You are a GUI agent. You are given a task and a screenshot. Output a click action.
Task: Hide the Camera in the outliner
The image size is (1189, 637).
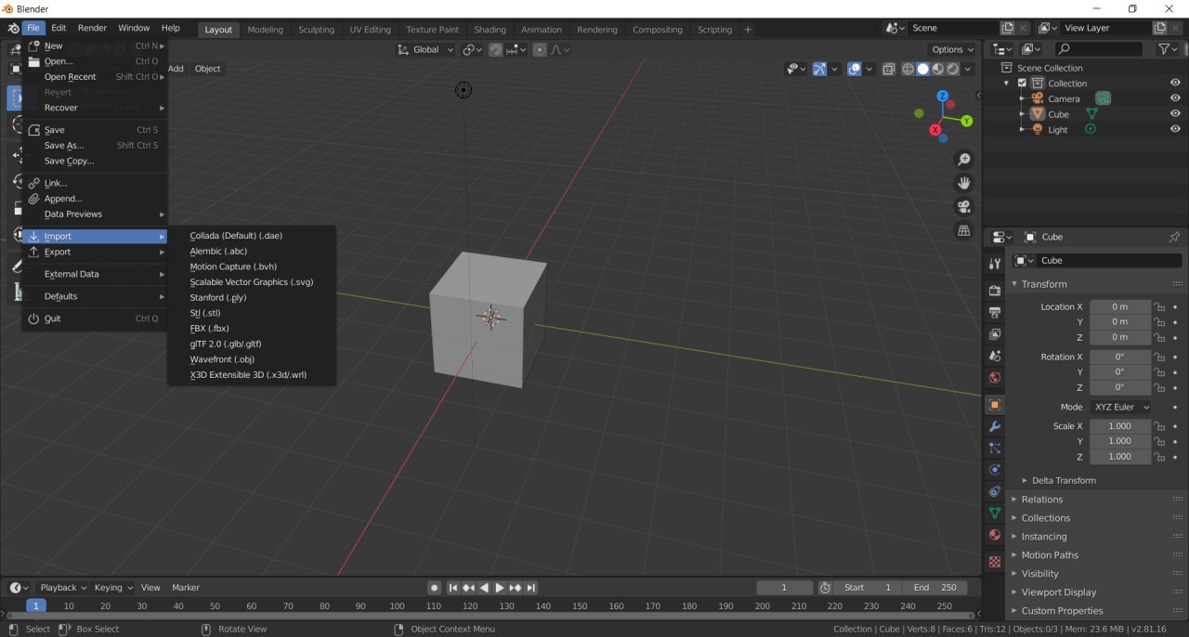1175,98
